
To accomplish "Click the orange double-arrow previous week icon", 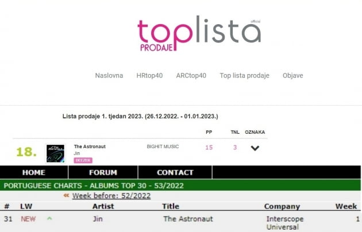I will [66, 196].
